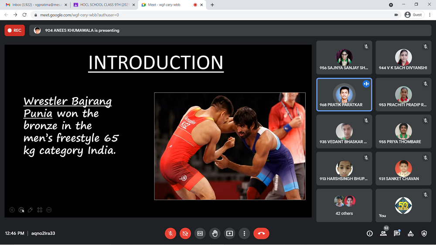This screenshot has height=245, width=436.
Task: Turn on the camera
Action: (185, 233)
